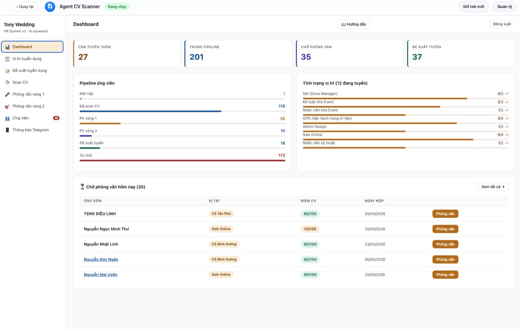Image resolution: width=520 pixels, height=329 pixels.
Task: Open the Quản lý management button
Action: point(504,6)
